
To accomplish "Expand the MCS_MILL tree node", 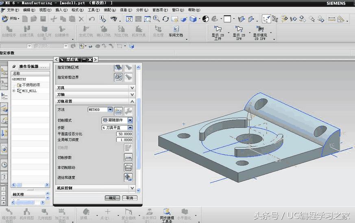I will point(14,91).
